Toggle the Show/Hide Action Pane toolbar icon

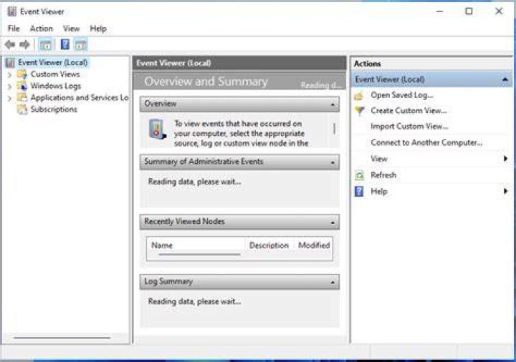(x=80, y=44)
